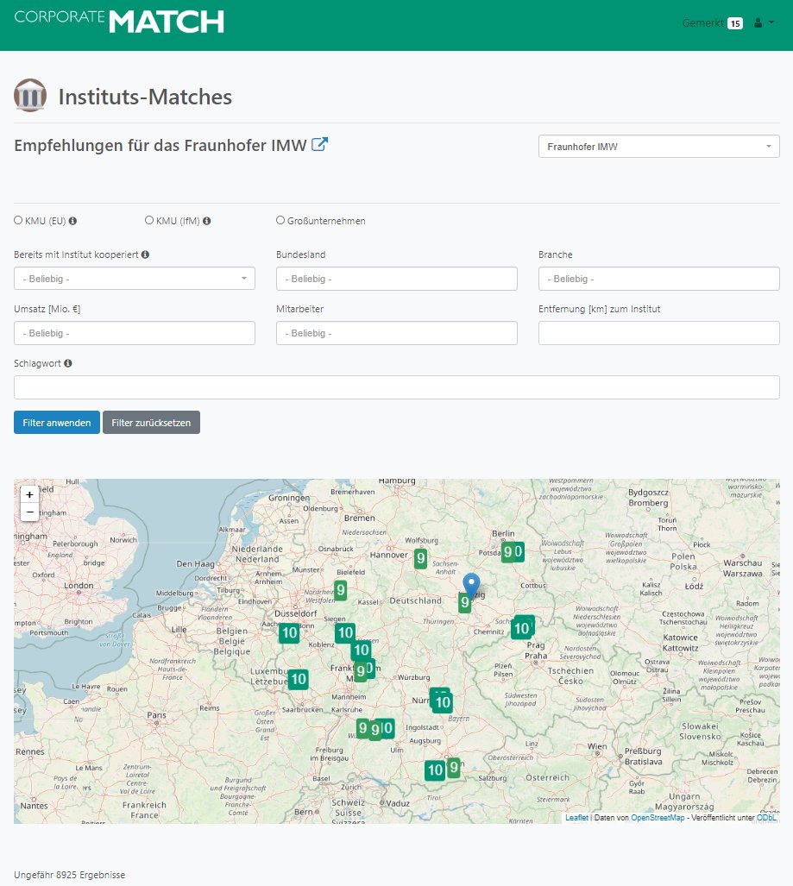The height and width of the screenshot is (886, 793).
Task: Click the Corporate Match logo
Action: [119, 22]
